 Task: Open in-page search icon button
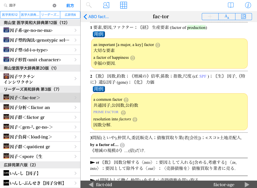click(243, 17)
